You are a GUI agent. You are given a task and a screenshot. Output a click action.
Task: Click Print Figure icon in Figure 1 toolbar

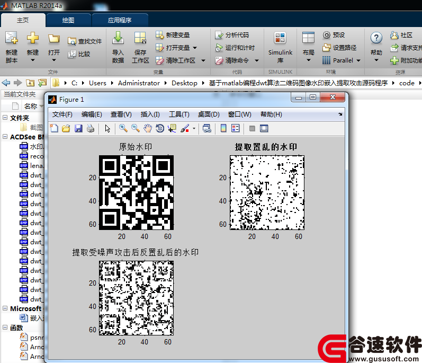[x=91, y=128]
